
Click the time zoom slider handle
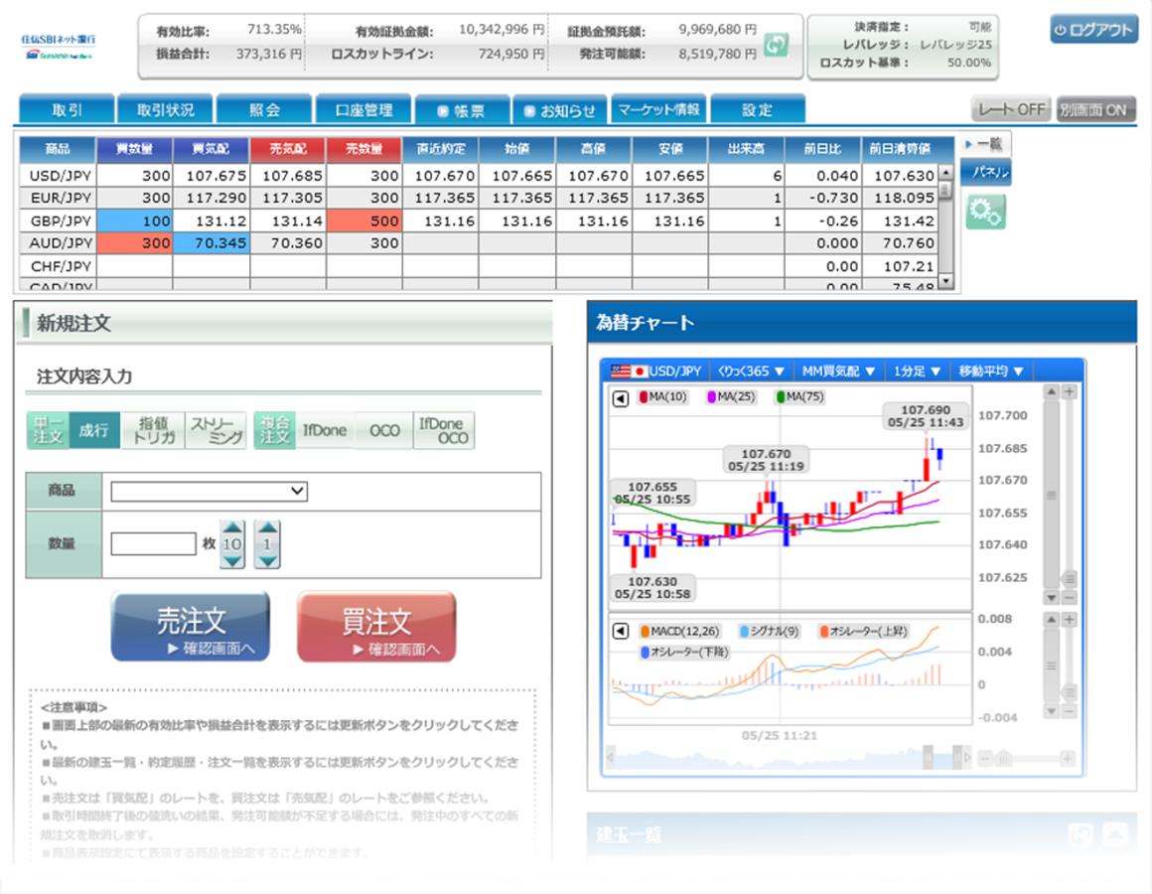pos(1003,758)
